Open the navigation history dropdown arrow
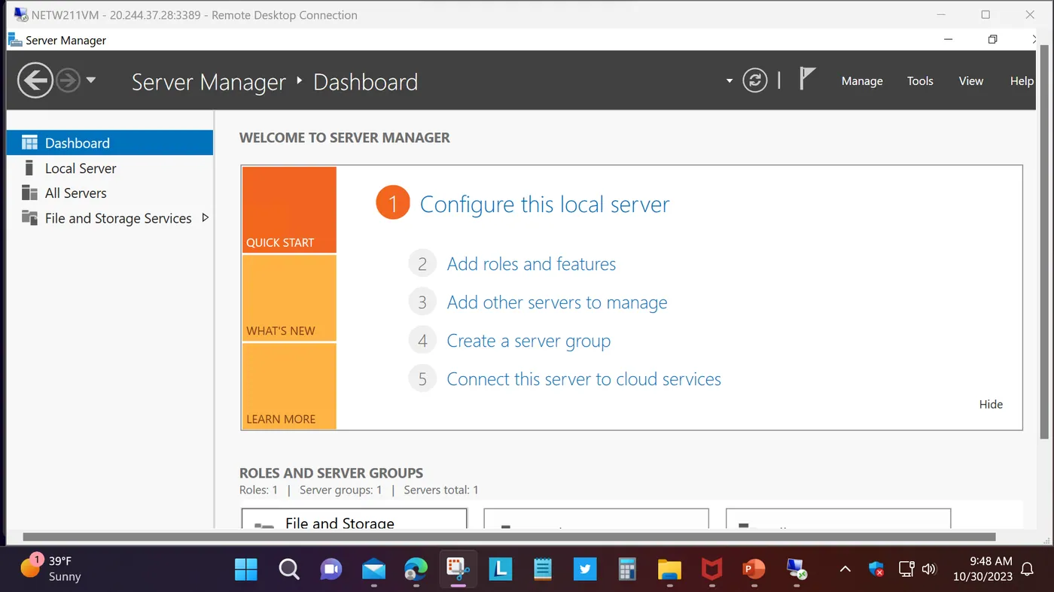This screenshot has width=1054, height=592. point(91,80)
